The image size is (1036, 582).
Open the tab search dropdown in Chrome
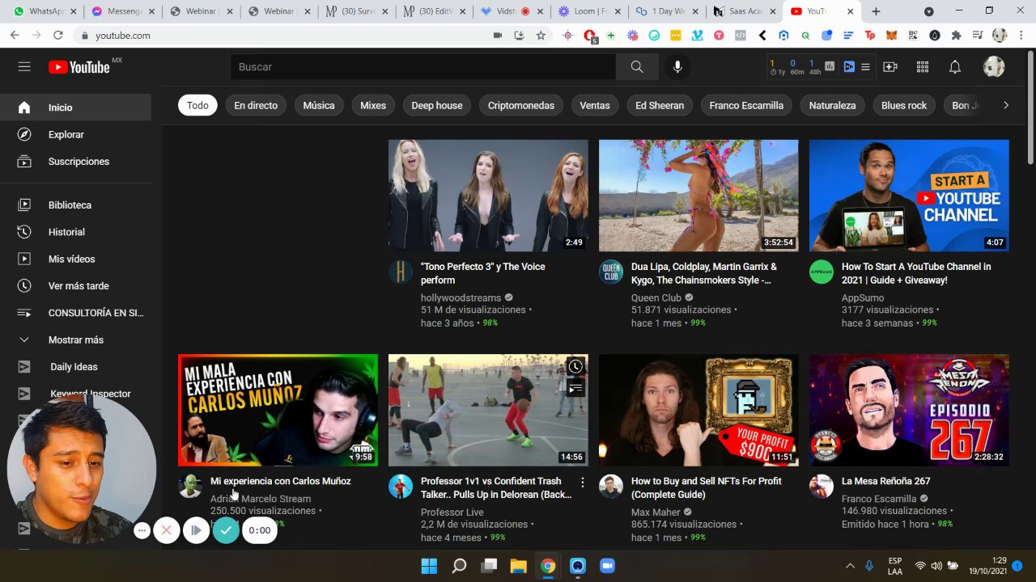(x=928, y=11)
